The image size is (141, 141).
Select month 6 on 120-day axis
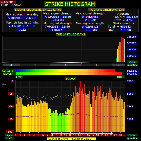[97, 65]
